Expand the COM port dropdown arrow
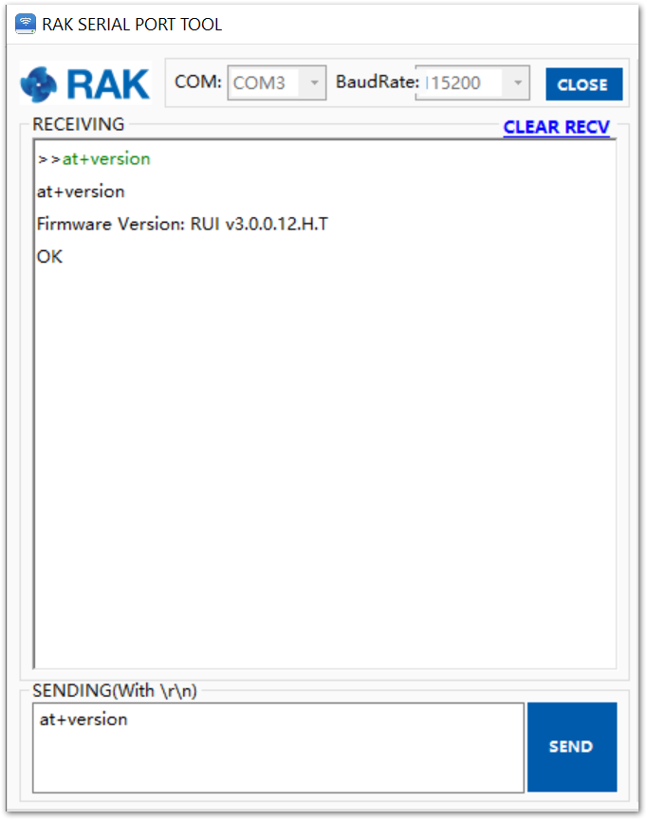The width and height of the screenshot is (647, 820). [314, 82]
